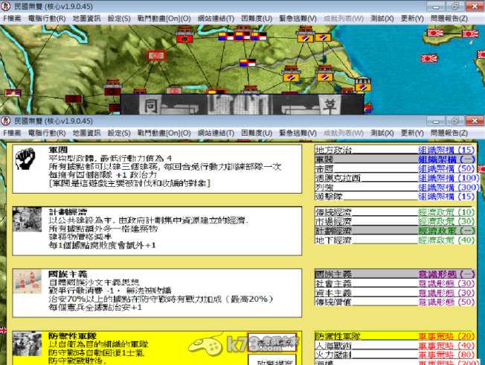Select the rising sun flag nearest the map's top-right corner
The width and height of the screenshot is (485, 365).
(470, 34)
